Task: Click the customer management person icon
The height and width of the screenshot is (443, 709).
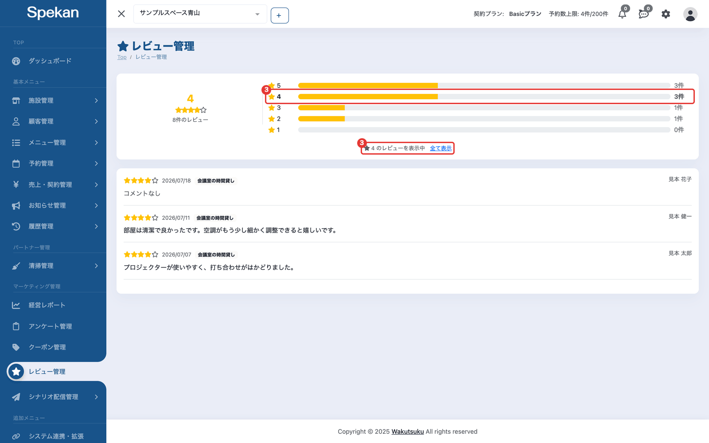Action: tap(16, 121)
